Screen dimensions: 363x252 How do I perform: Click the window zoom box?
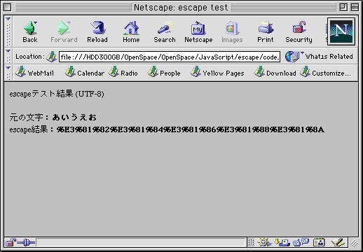(x=343, y=7)
